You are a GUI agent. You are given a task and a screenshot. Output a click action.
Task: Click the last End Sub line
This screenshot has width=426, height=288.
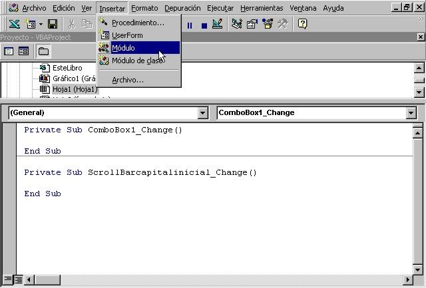(x=43, y=194)
